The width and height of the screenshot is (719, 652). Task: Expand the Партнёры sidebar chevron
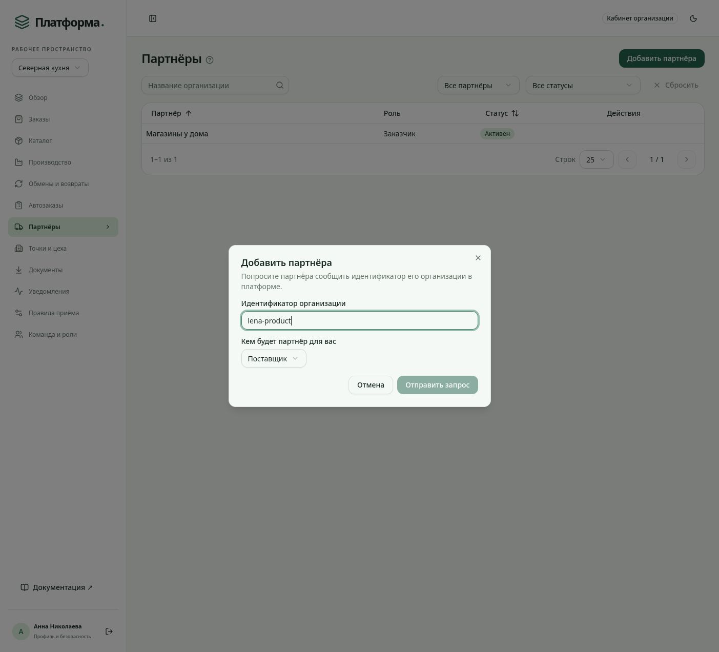coord(108,227)
